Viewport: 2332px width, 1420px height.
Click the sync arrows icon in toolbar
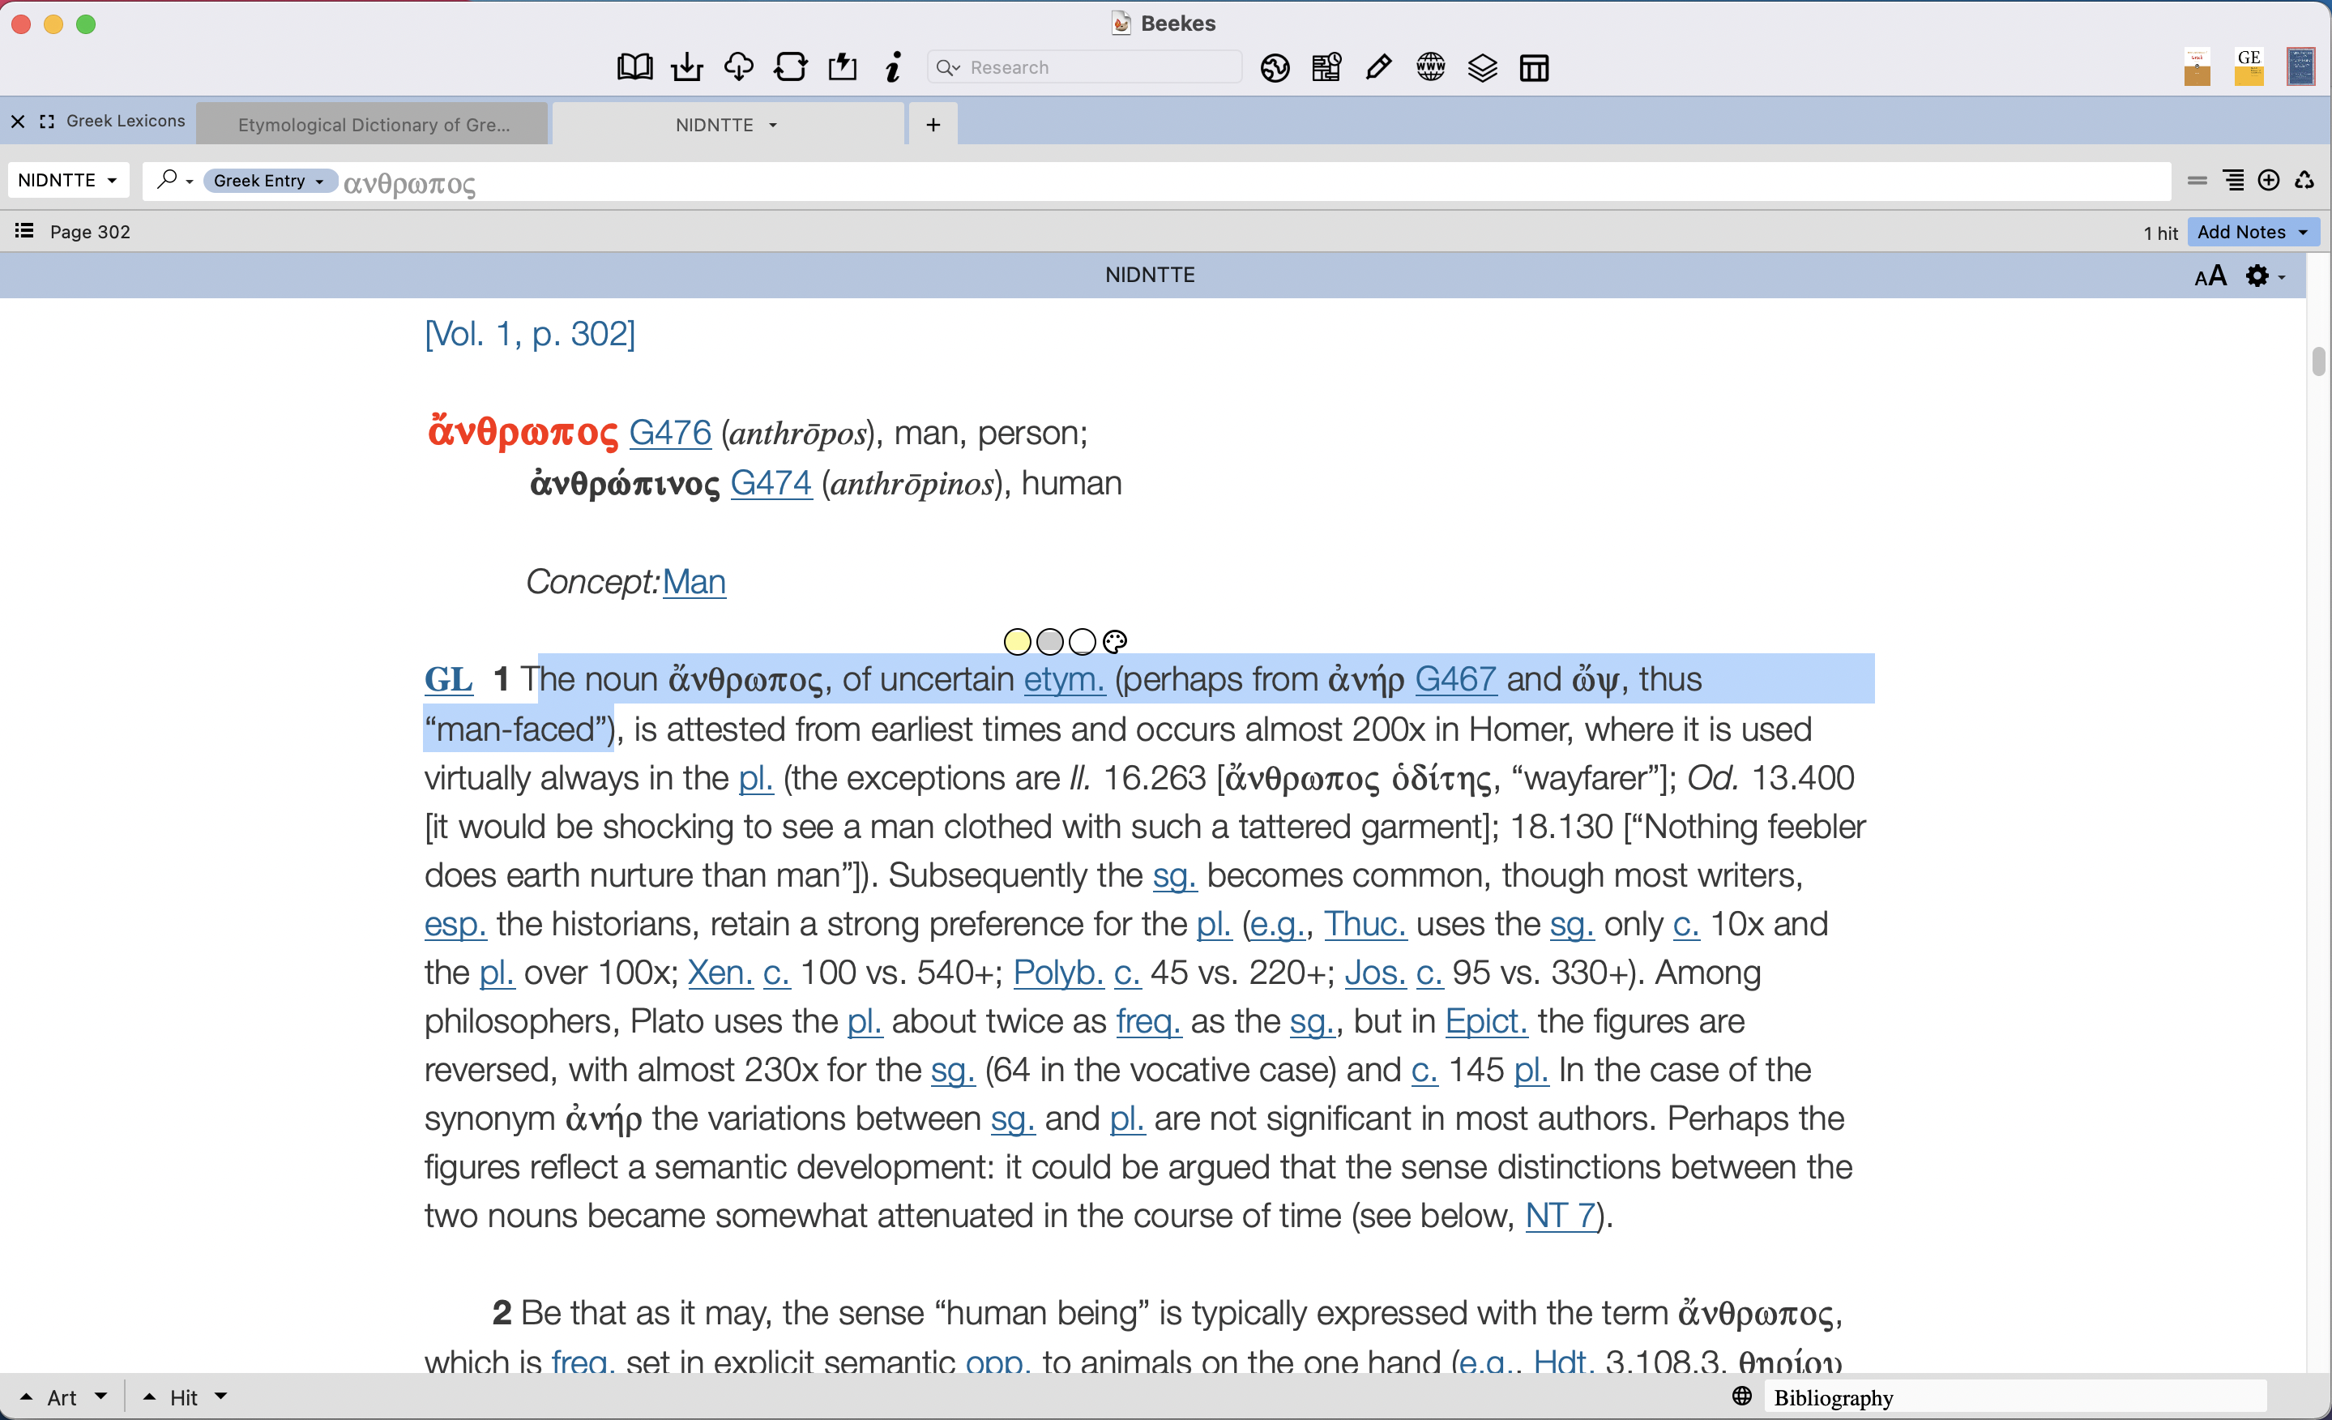pos(791,66)
